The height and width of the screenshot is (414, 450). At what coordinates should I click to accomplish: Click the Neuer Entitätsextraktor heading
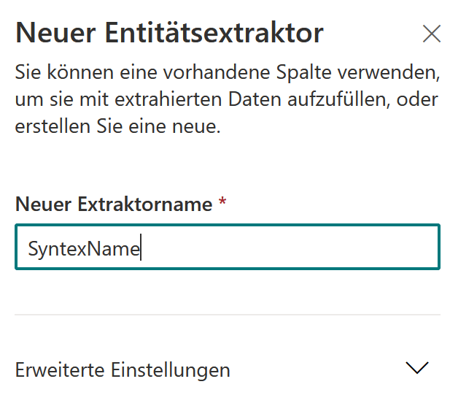pos(169,33)
